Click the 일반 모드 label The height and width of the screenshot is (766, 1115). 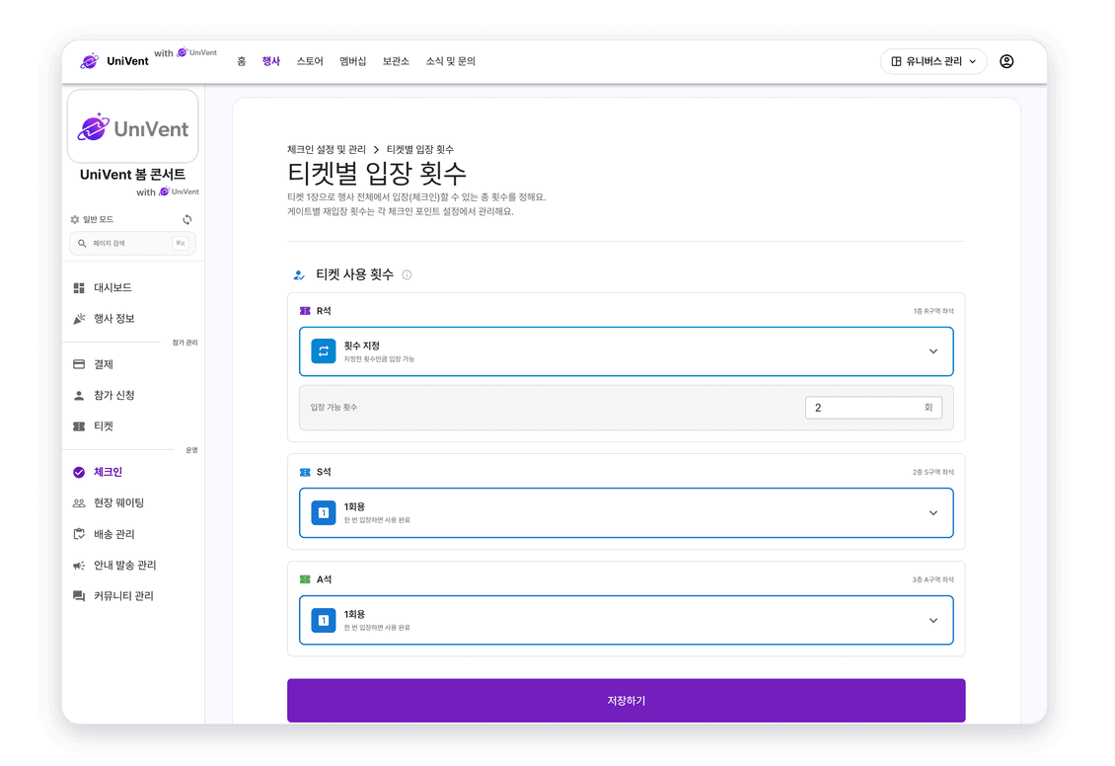pyautogui.click(x=98, y=220)
